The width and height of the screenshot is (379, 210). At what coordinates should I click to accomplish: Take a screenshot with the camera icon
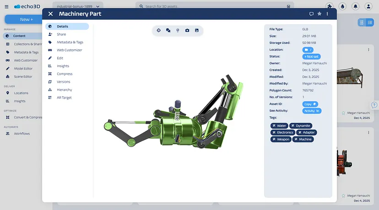tap(187, 31)
